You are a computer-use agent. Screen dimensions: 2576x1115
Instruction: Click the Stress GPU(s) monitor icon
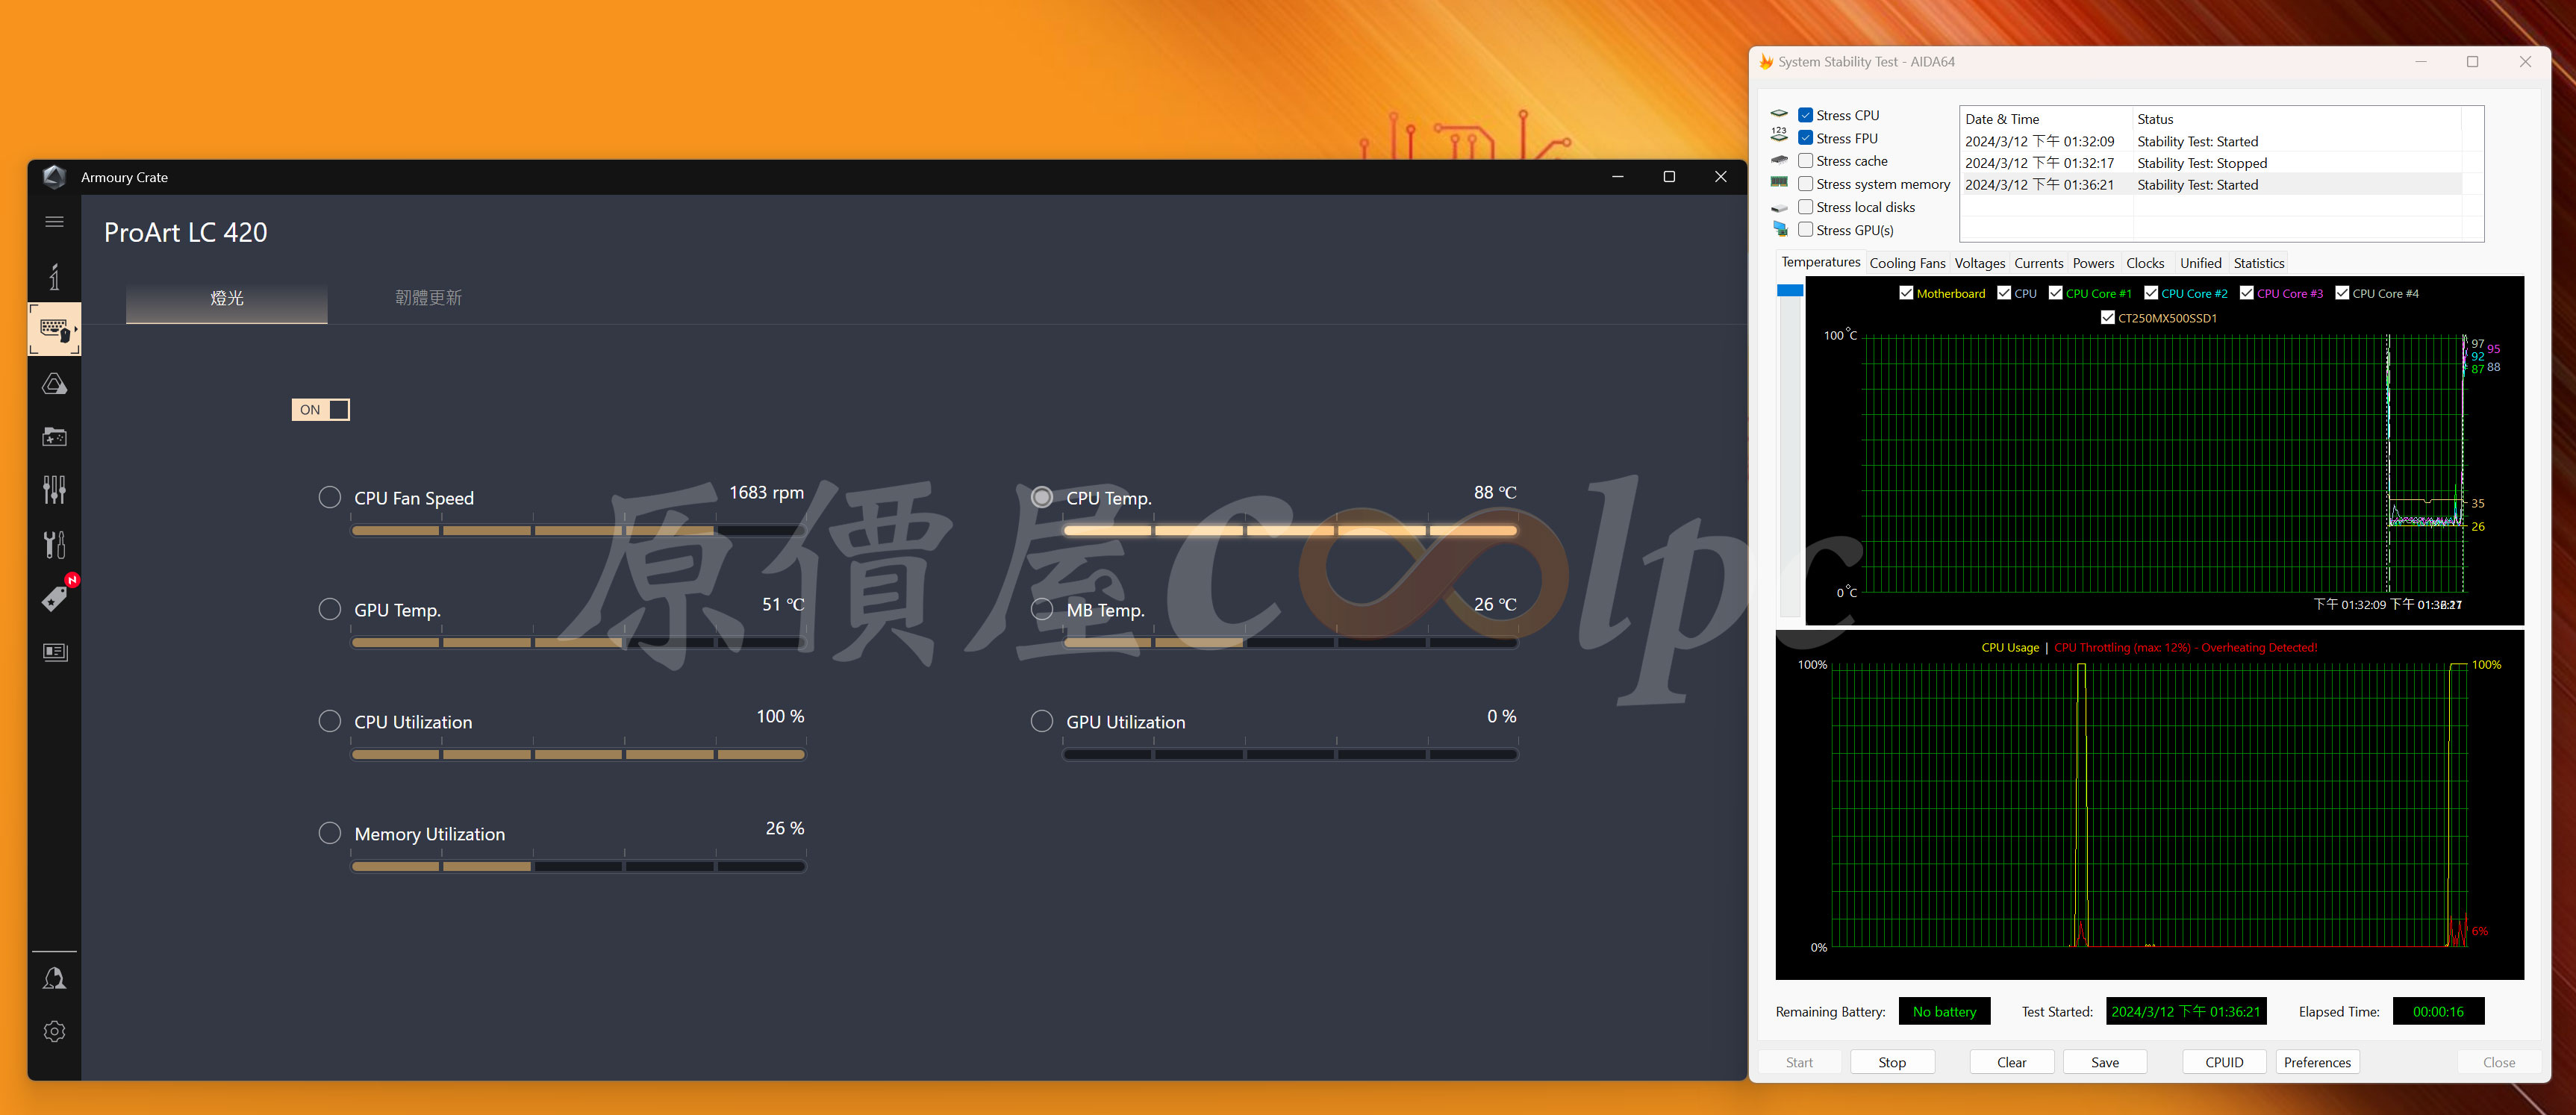1780,229
